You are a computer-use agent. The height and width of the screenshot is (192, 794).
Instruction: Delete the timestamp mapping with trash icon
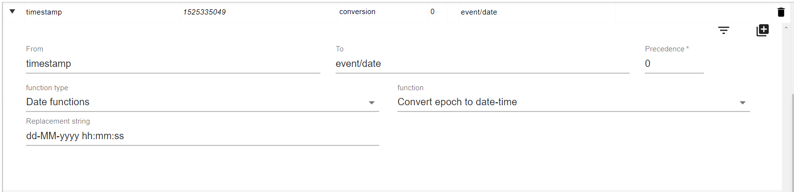(781, 12)
